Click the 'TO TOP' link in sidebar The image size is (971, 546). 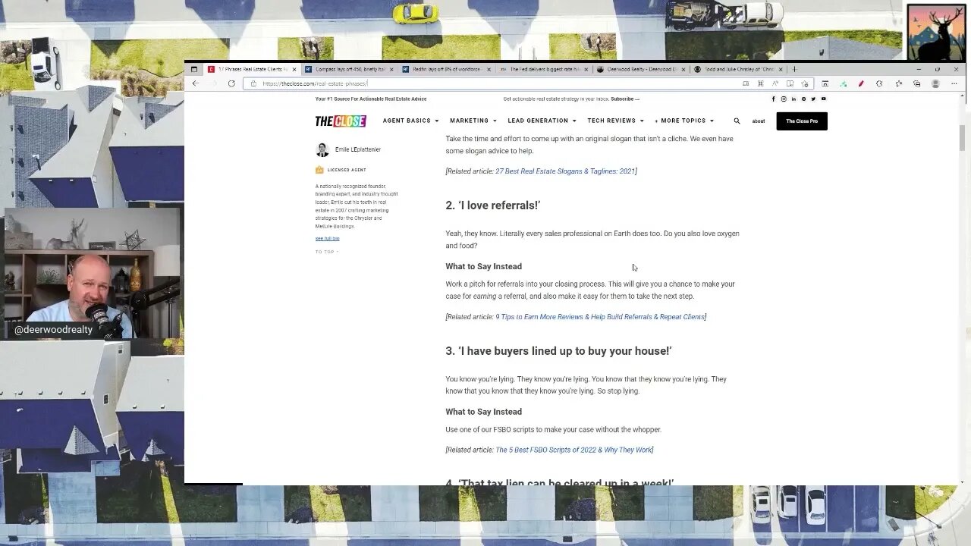click(327, 252)
